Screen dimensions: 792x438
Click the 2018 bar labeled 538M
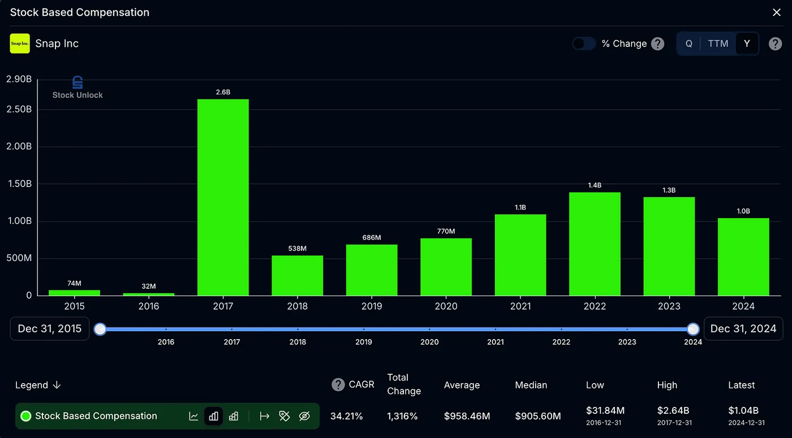[298, 276]
